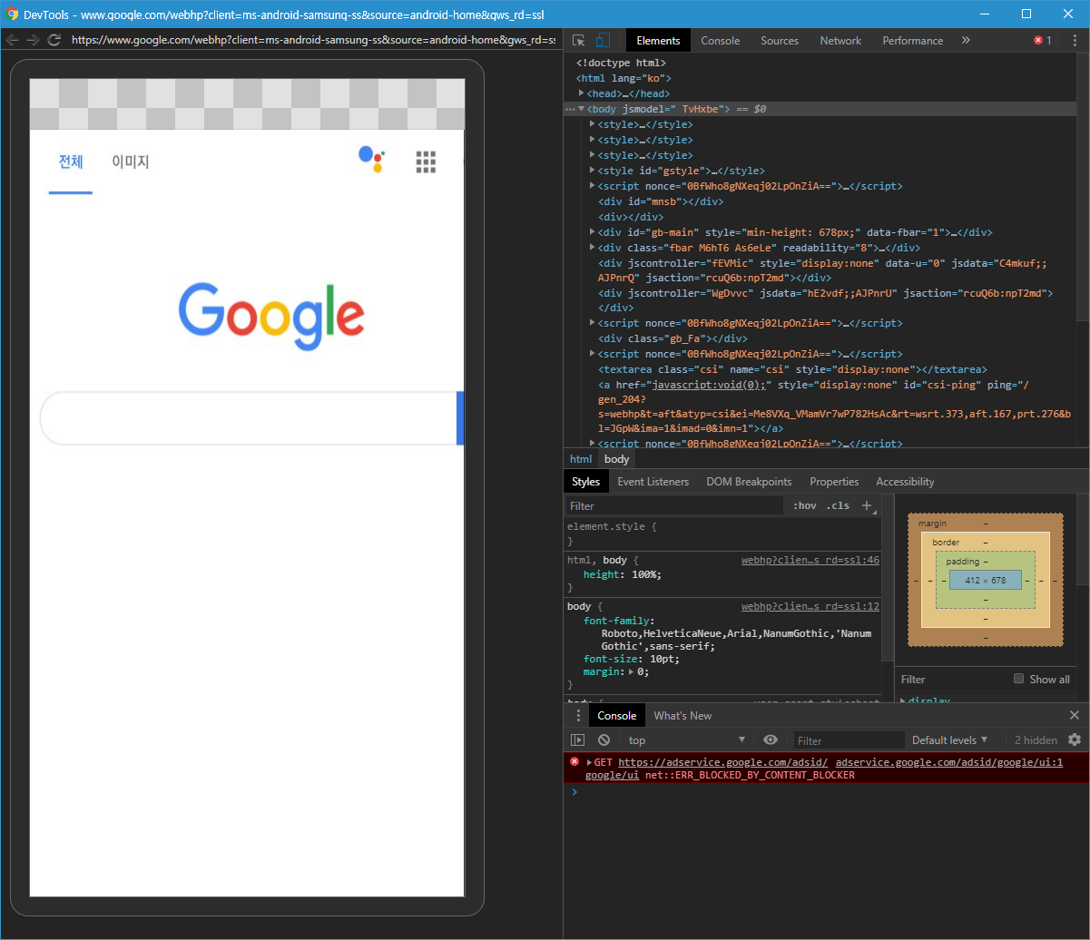Toggle the :hov element state button

click(x=804, y=505)
